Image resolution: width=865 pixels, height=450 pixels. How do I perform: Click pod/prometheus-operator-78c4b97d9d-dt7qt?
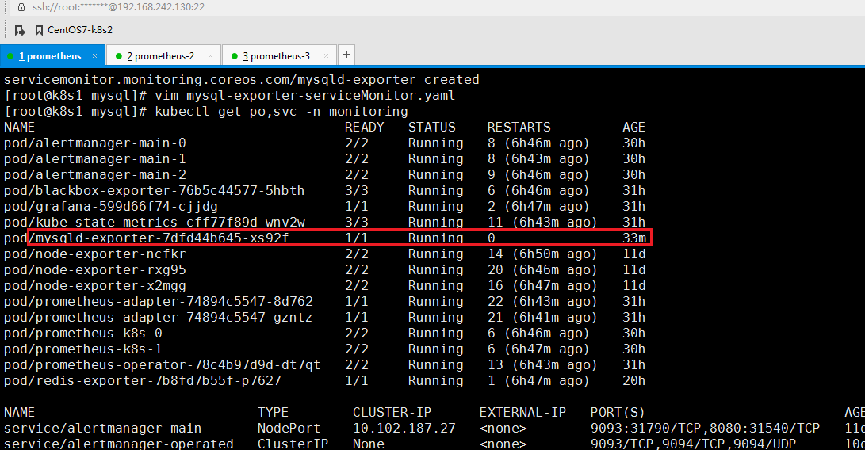click(163, 365)
